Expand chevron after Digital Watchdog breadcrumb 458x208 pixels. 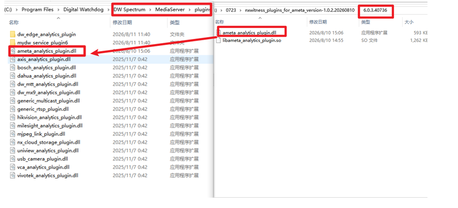tap(109, 10)
